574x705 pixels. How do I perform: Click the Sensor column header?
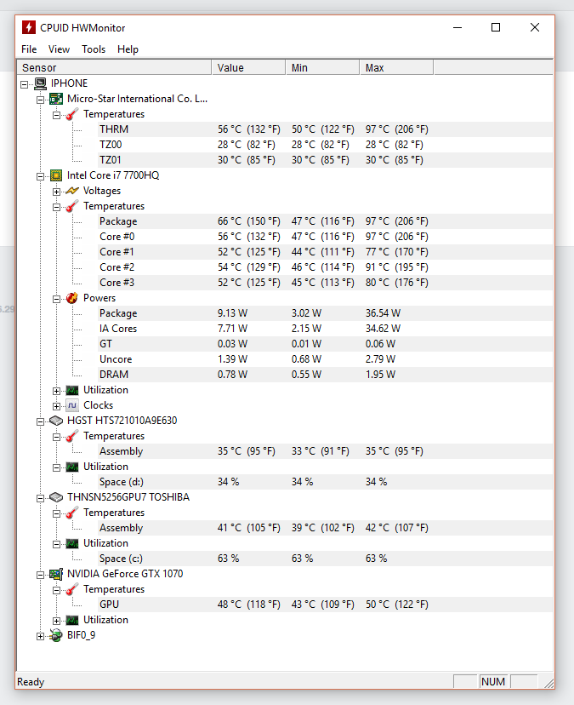pos(114,67)
